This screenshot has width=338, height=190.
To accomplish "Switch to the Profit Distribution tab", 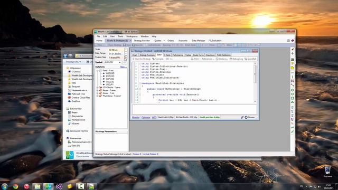I will coord(224,55).
